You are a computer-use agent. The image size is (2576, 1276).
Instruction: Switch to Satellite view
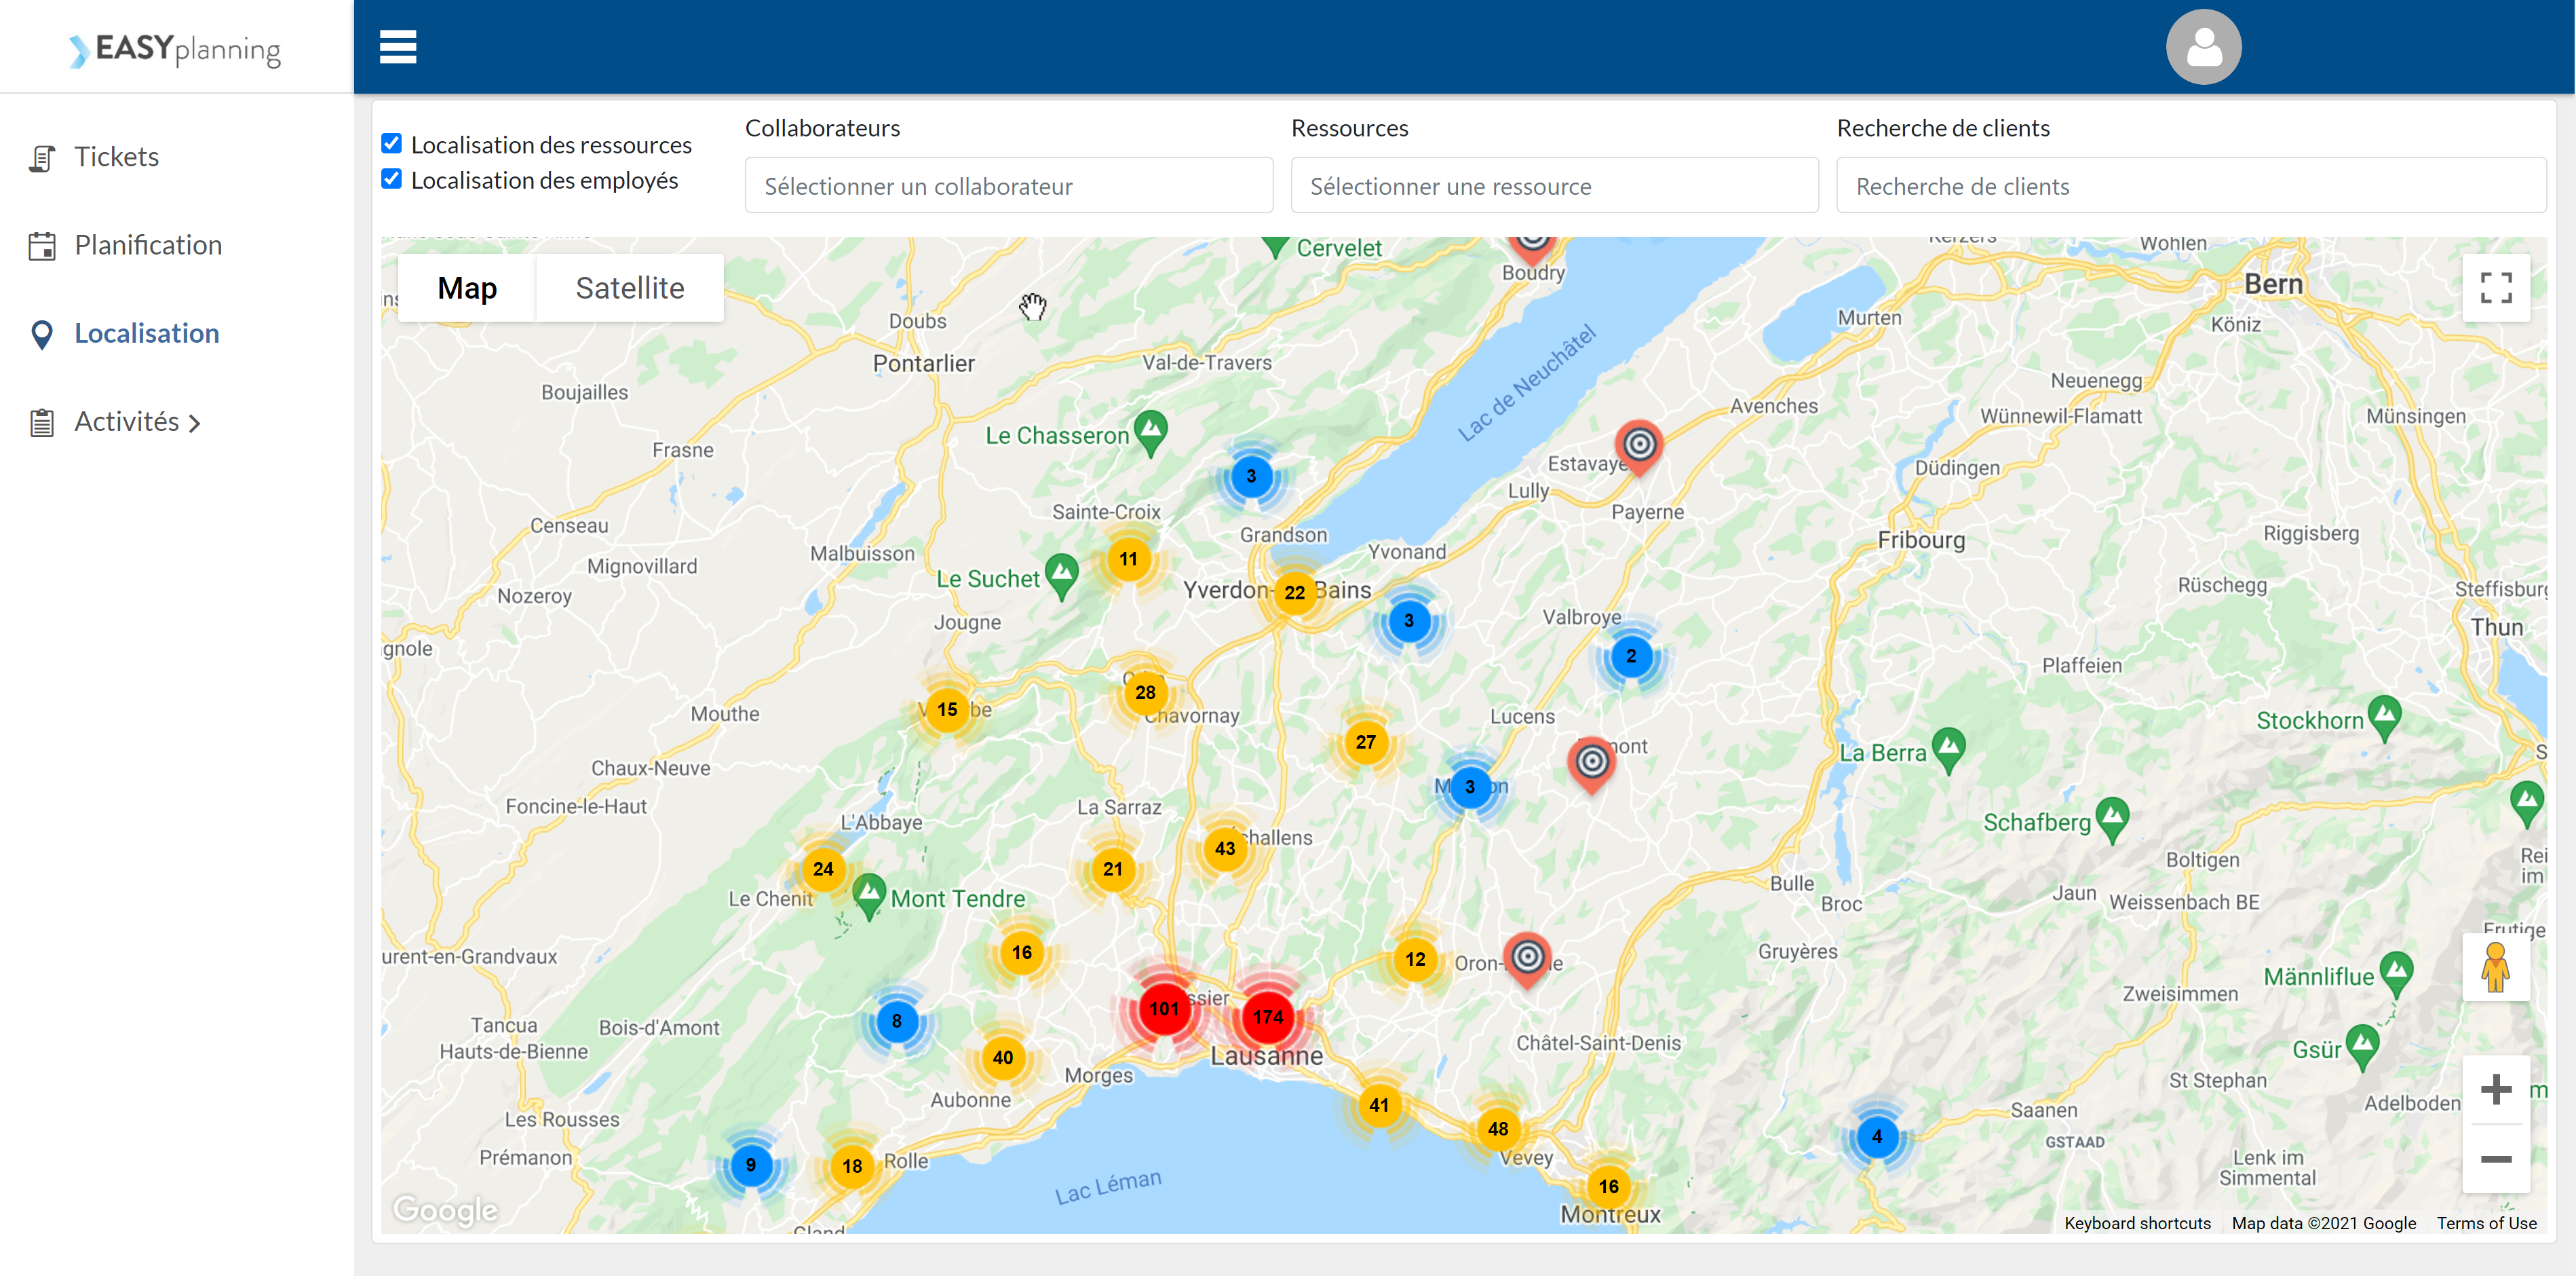pyautogui.click(x=630, y=288)
